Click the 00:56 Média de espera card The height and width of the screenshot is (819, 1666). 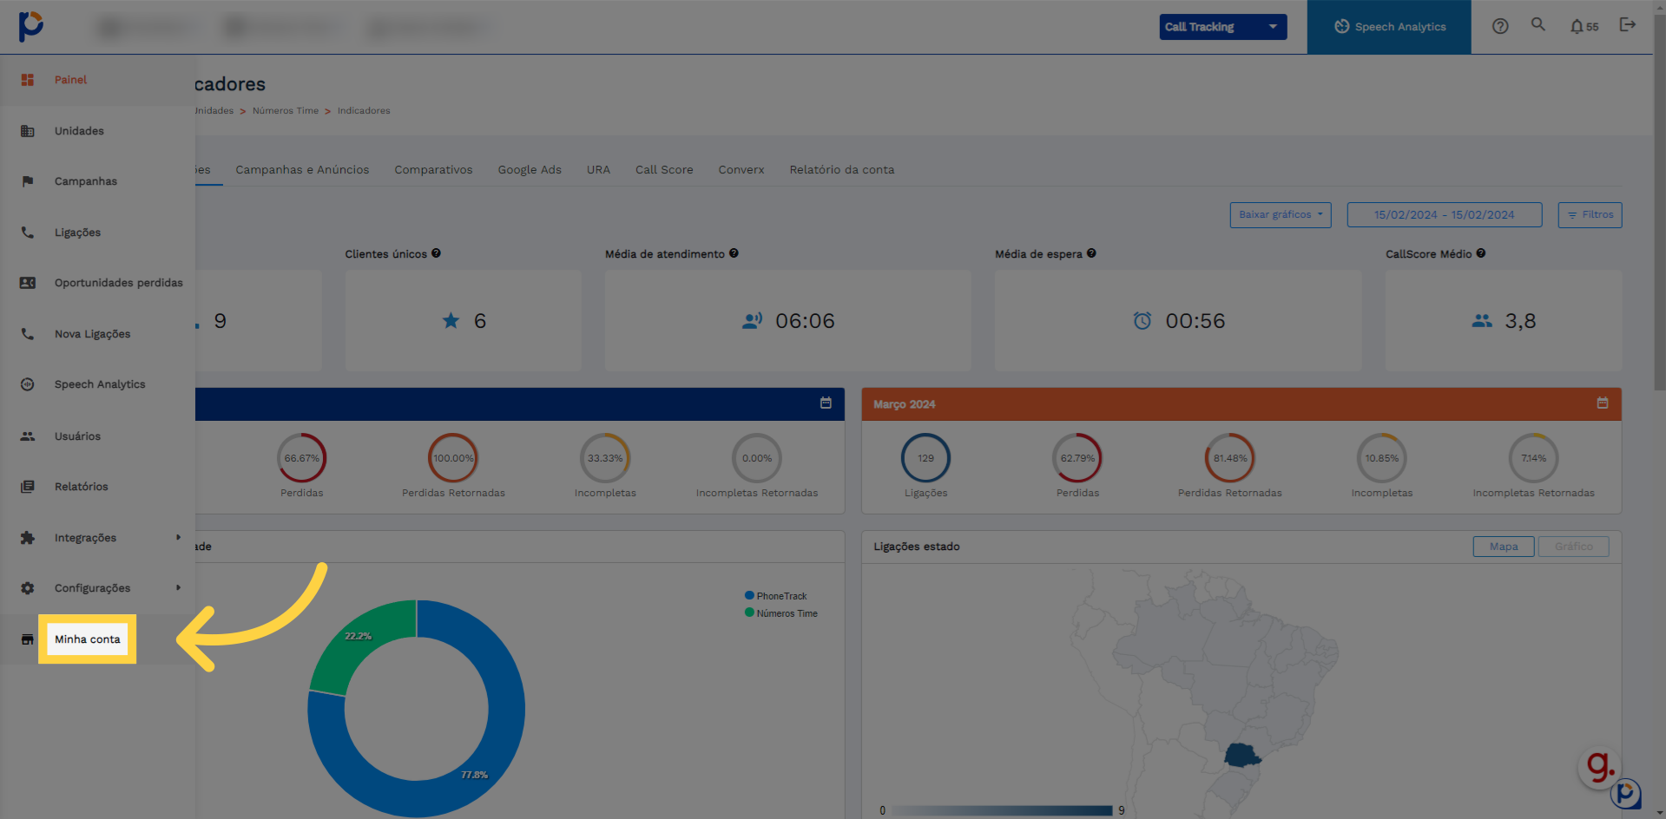[1178, 321]
